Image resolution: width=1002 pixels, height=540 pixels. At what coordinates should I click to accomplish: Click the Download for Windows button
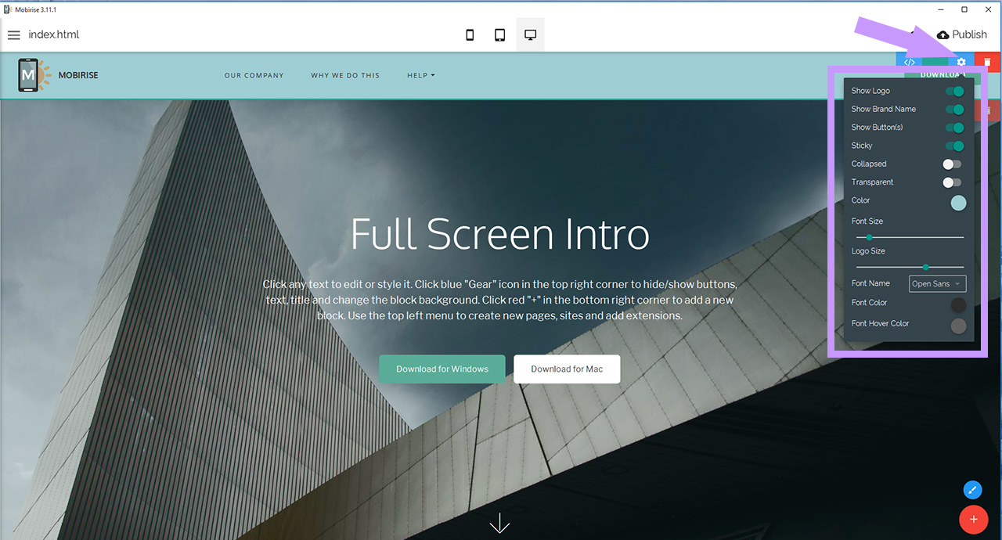[442, 369]
